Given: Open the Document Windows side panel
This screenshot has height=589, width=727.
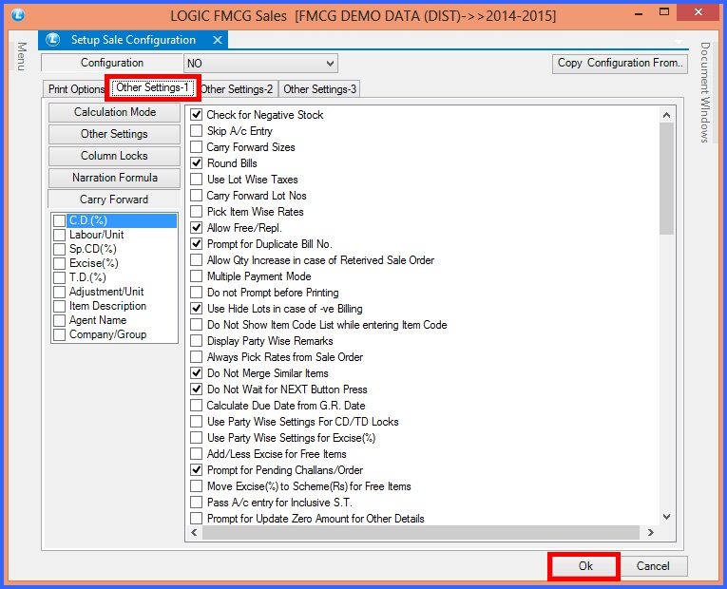Looking at the screenshot, I should coord(705,92).
